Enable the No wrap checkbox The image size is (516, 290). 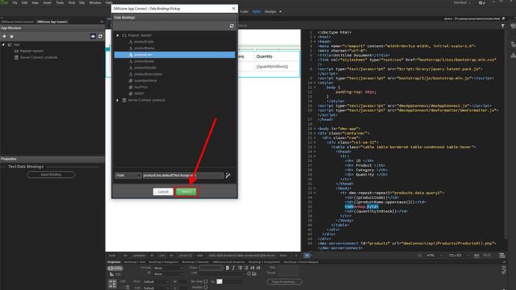pyautogui.click(x=206, y=282)
